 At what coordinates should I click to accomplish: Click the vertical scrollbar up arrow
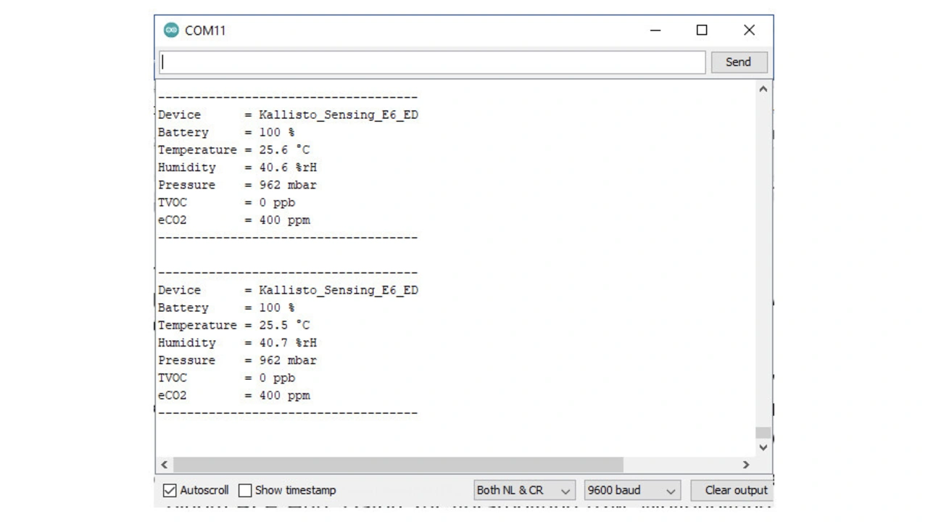click(x=763, y=89)
